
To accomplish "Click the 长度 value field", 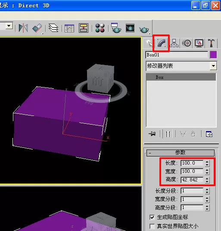I will click(x=192, y=163).
